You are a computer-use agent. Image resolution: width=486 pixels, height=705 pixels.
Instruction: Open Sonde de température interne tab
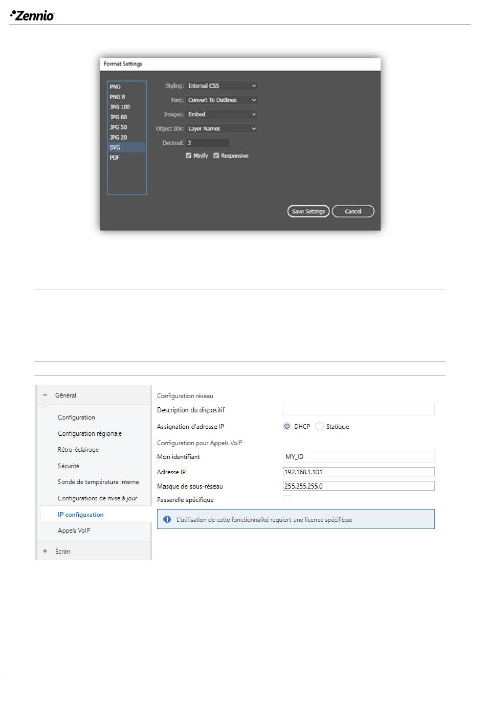pos(98,482)
